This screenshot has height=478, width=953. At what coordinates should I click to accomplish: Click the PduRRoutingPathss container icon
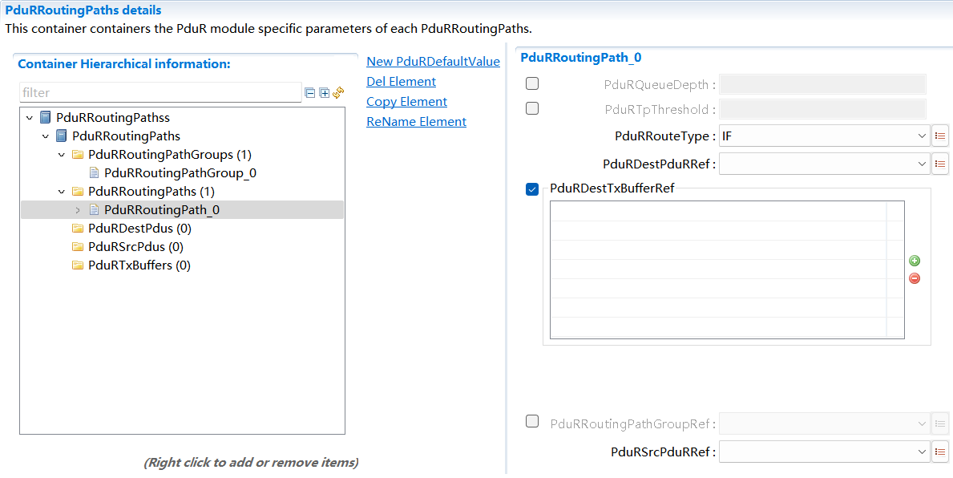[x=45, y=117]
